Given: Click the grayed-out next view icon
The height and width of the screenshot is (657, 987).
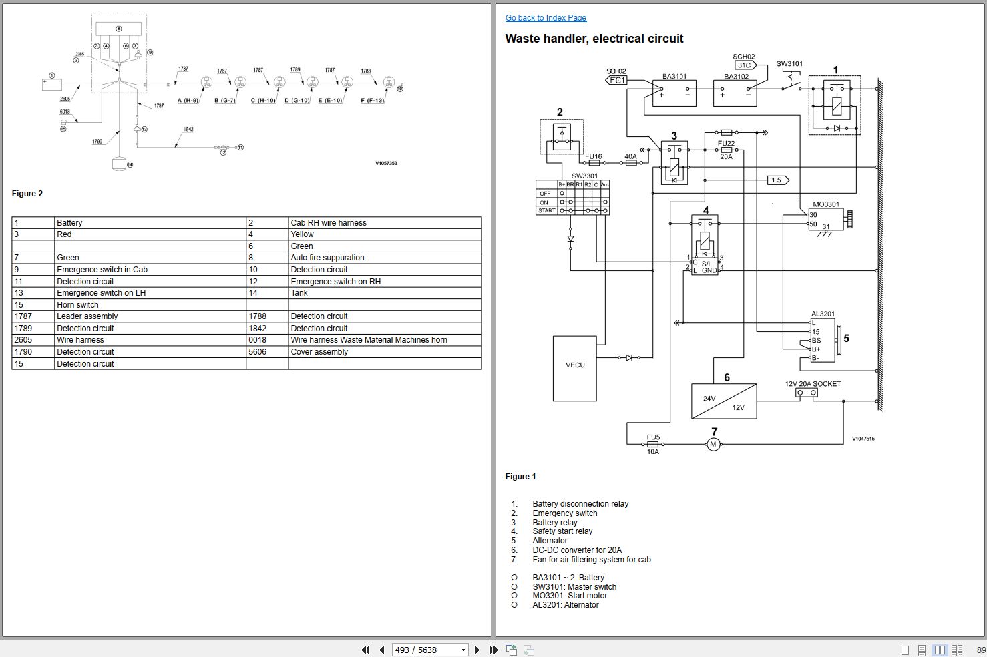Looking at the screenshot, I should [x=528, y=650].
